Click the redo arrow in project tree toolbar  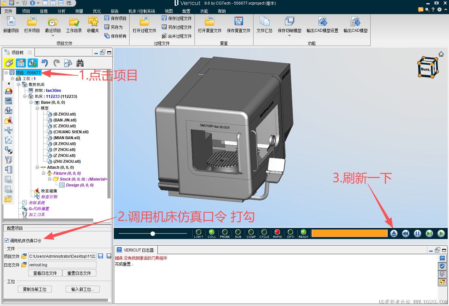pyautogui.click(x=56, y=63)
